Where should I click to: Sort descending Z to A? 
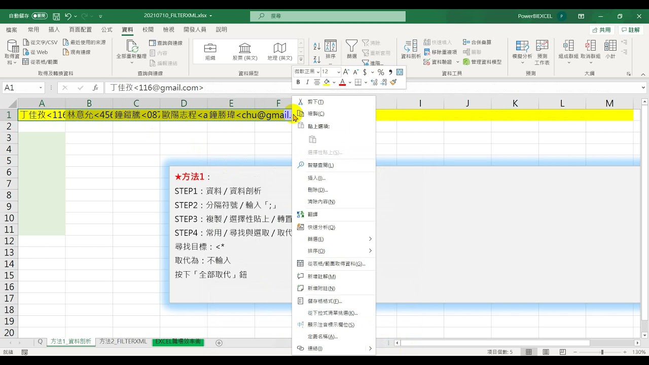pyautogui.click(x=316, y=59)
